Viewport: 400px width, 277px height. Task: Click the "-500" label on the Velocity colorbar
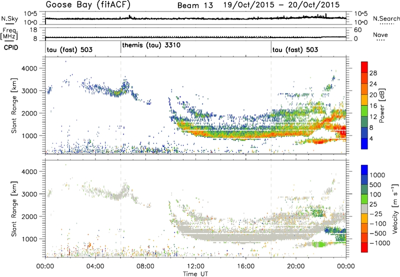(378, 233)
